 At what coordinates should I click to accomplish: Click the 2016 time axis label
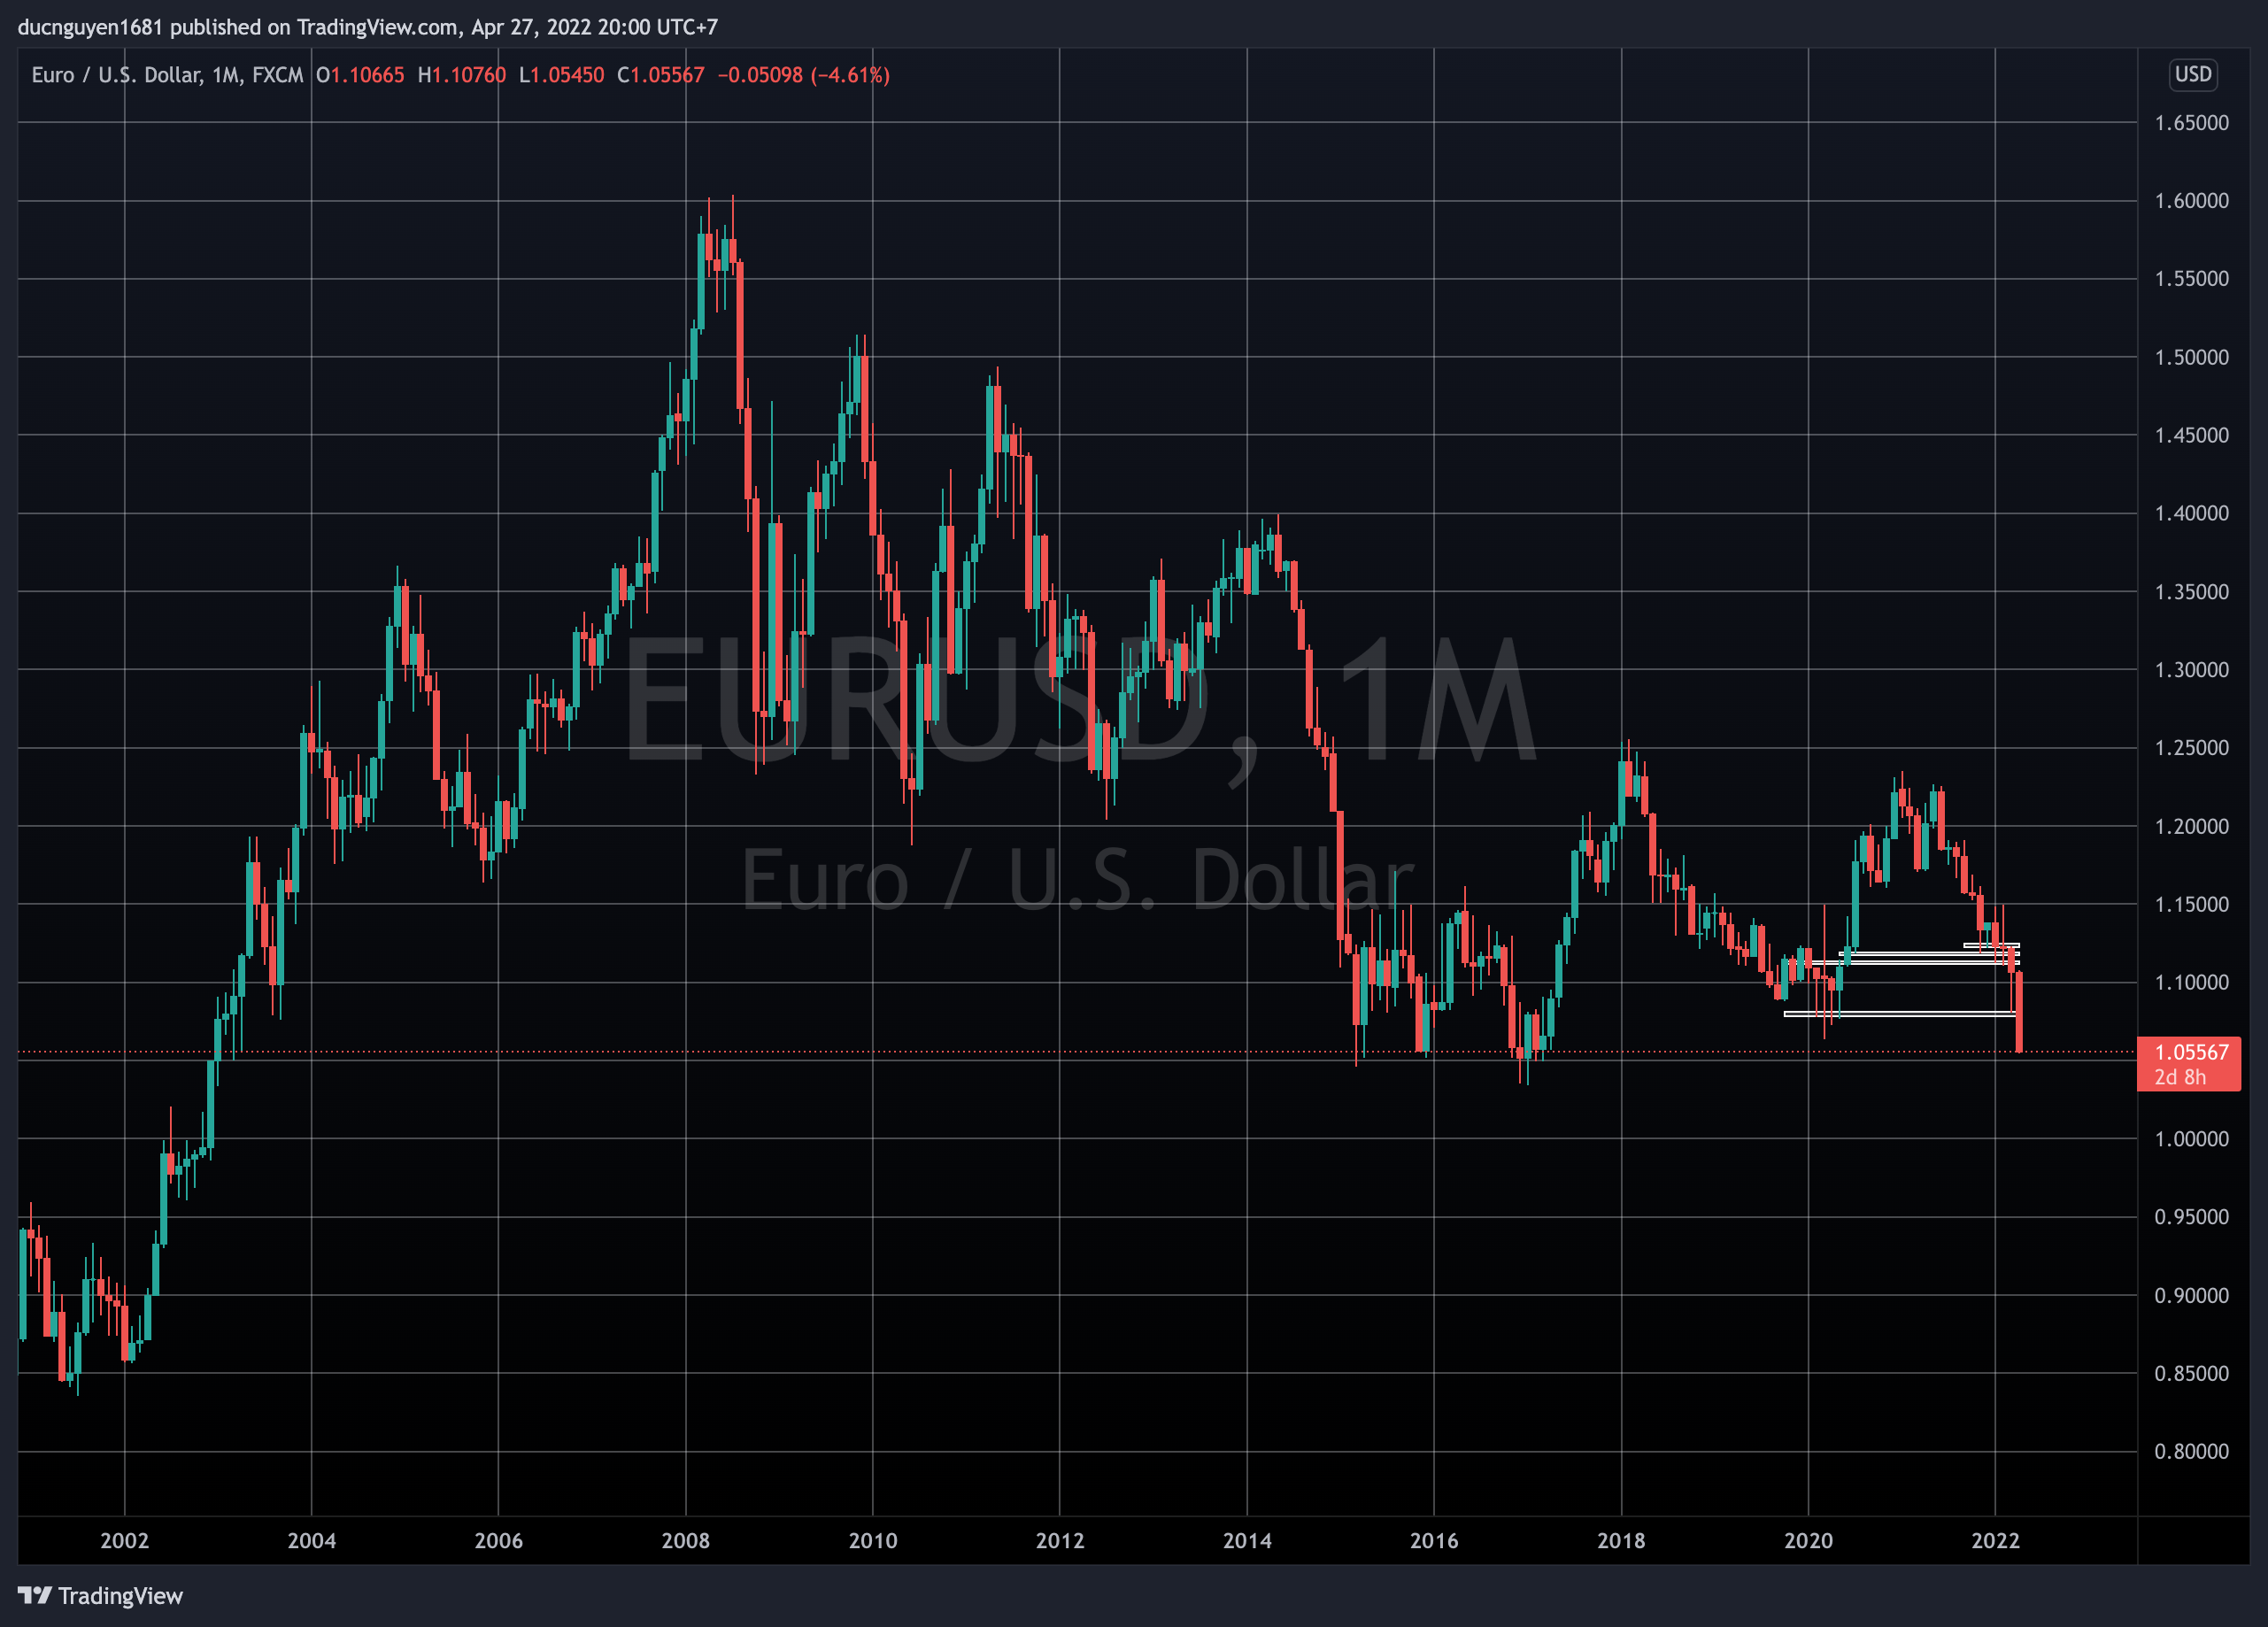(1434, 1540)
